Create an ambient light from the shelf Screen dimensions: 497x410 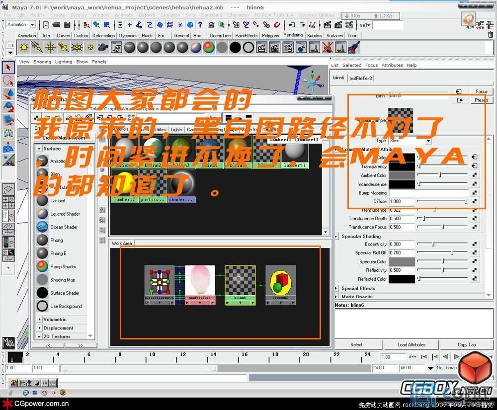click(x=24, y=48)
